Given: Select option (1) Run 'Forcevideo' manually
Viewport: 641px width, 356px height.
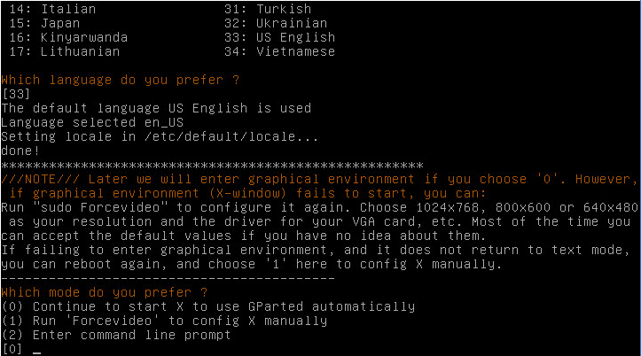Looking at the screenshot, I should [164, 321].
